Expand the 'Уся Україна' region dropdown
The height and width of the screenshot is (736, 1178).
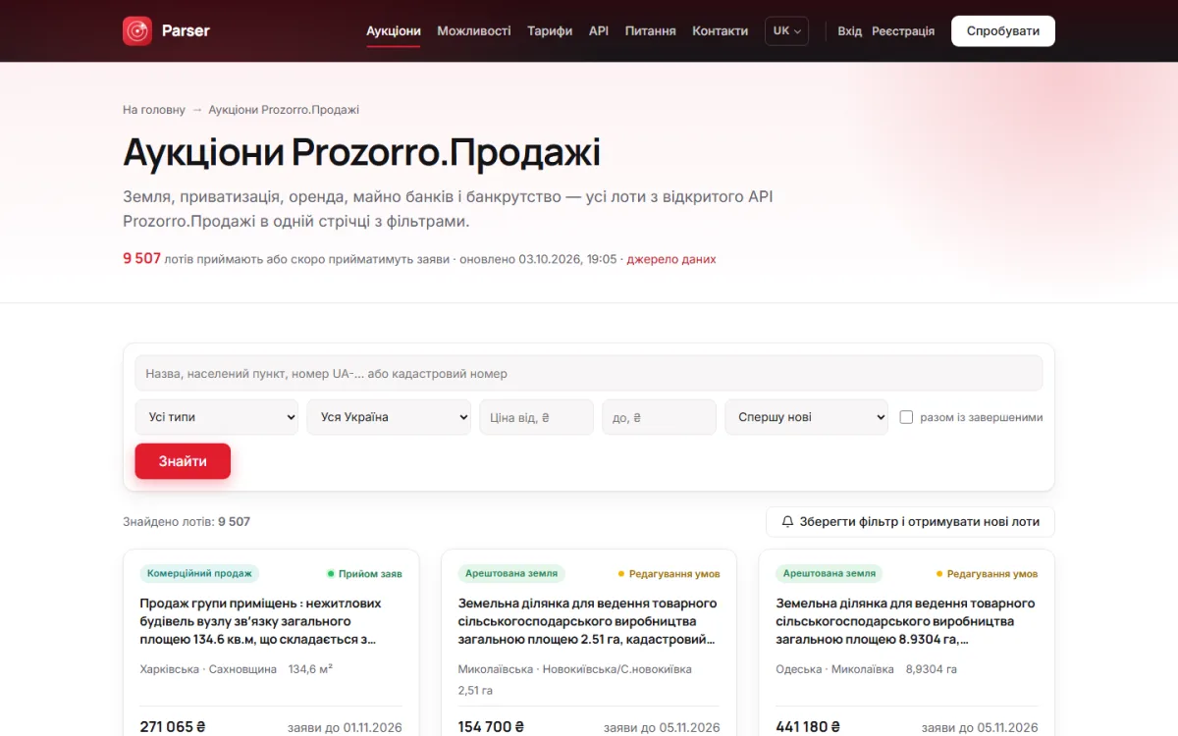pyautogui.click(x=389, y=417)
